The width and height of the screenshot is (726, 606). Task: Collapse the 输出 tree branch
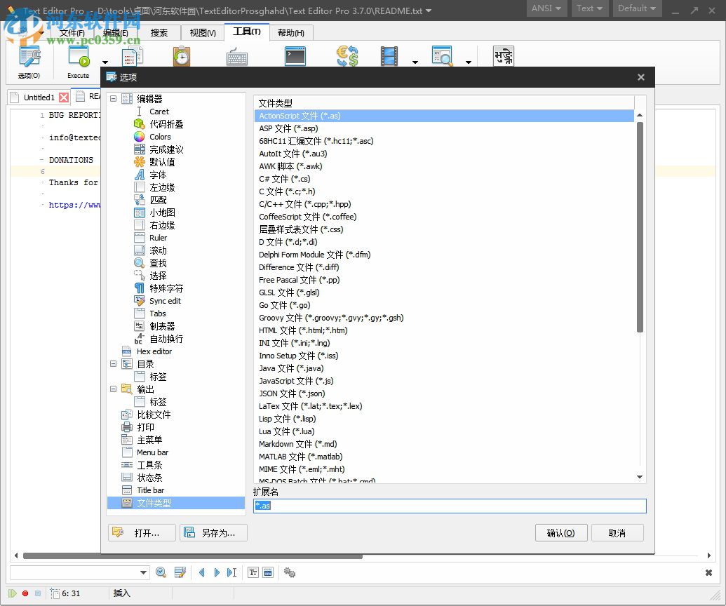pos(114,389)
